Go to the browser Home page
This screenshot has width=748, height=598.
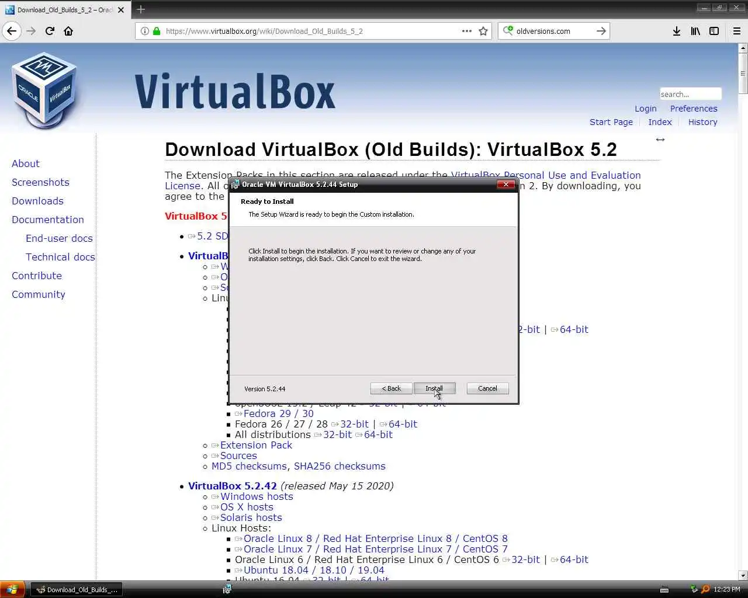point(68,31)
